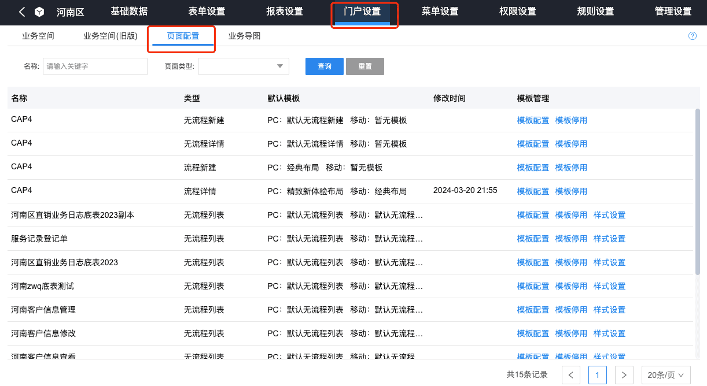Click the 查询 button

point(325,66)
